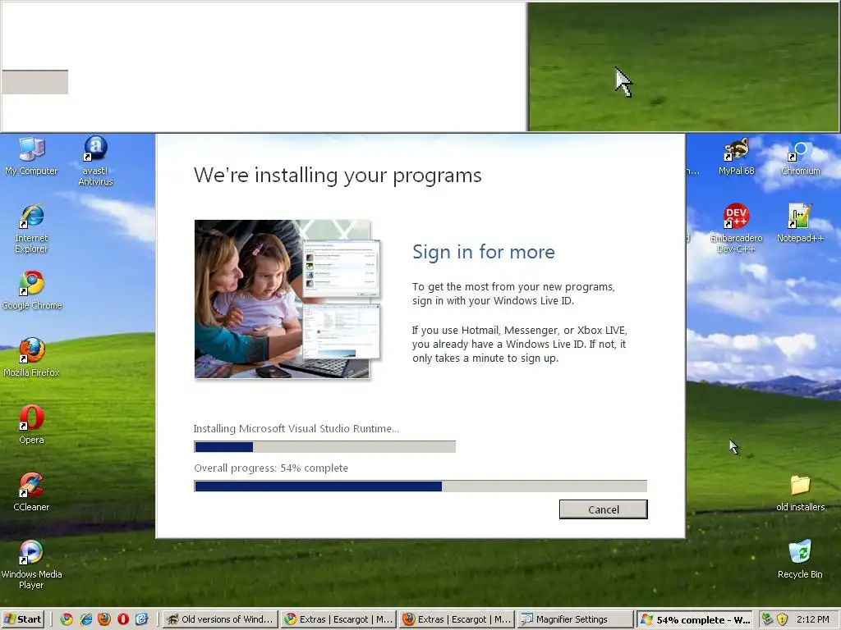Open the old installers folder

tap(800, 493)
